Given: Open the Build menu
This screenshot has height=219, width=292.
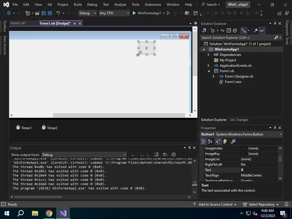Looking at the screenshot, I should point(78,5).
